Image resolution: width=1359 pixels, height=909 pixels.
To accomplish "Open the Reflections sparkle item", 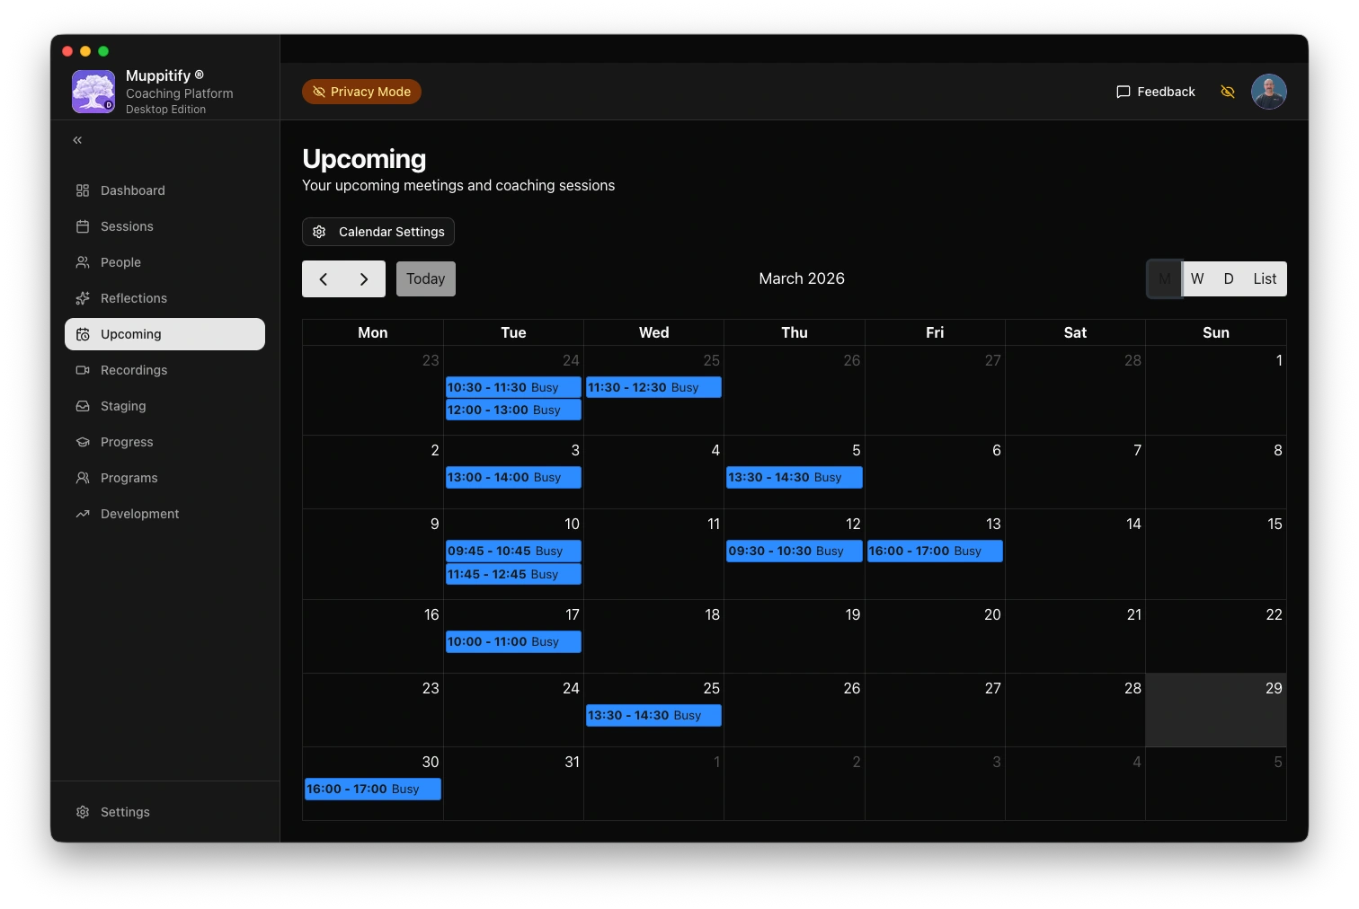I will coord(133,298).
